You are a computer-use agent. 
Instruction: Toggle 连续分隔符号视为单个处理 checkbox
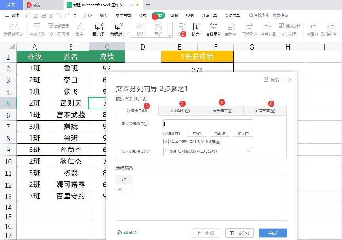[x=166, y=142]
